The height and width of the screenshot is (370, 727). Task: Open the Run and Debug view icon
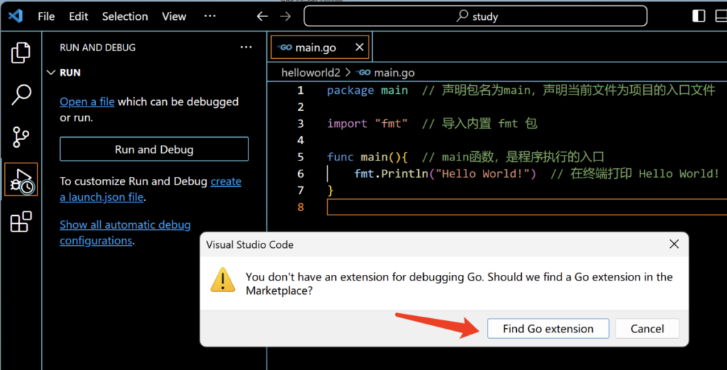coord(21,180)
